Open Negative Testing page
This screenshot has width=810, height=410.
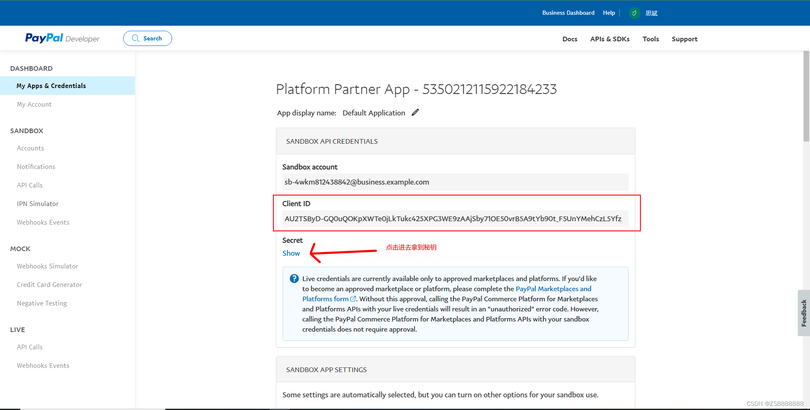(x=42, y=303)
